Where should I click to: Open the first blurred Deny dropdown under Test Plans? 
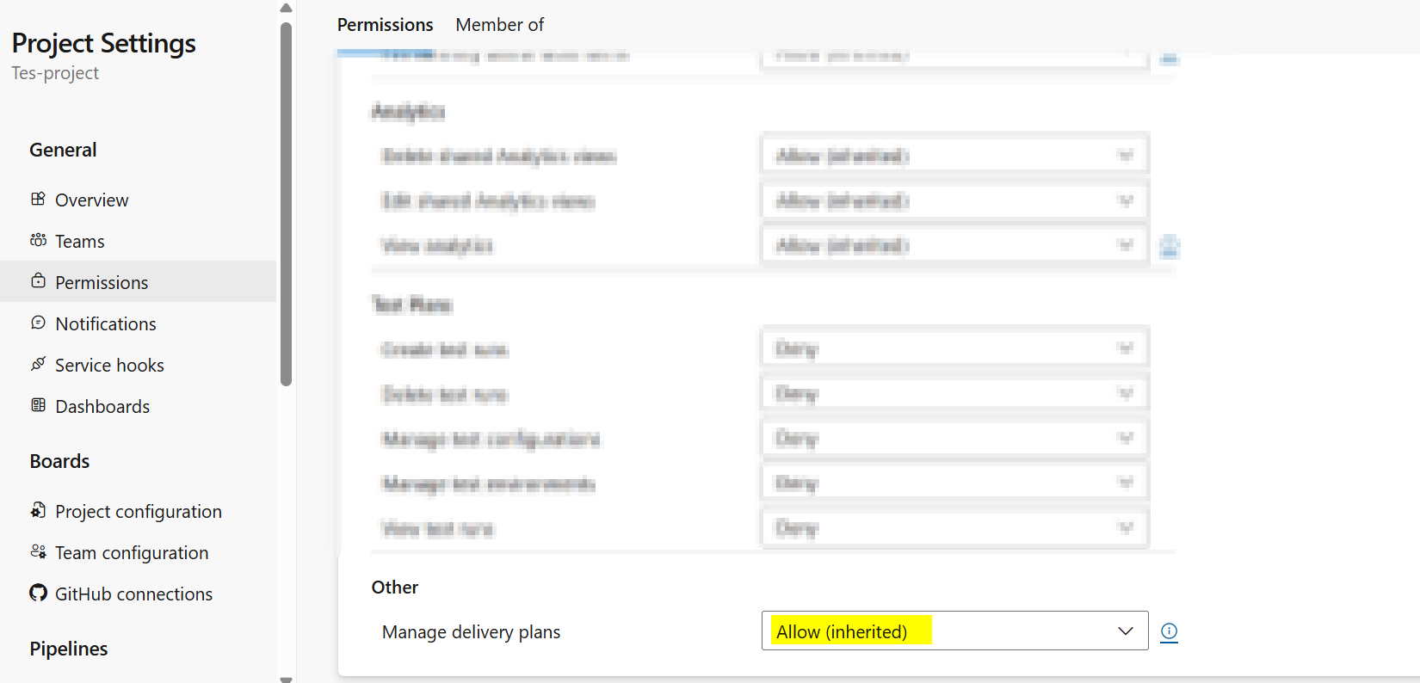[954, 348]
